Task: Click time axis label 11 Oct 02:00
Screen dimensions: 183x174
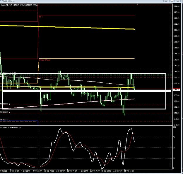Action: click(x=49, y=171)
